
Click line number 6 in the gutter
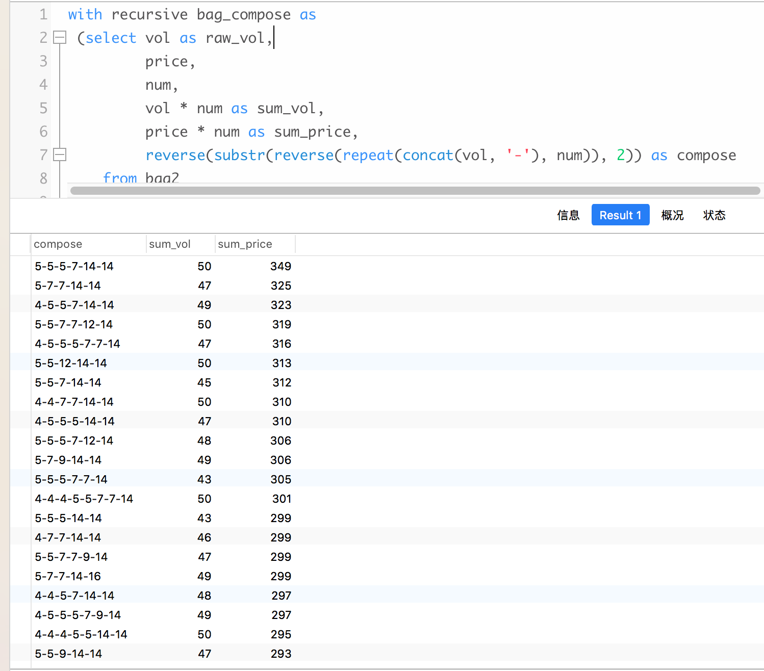coord(43,132)
